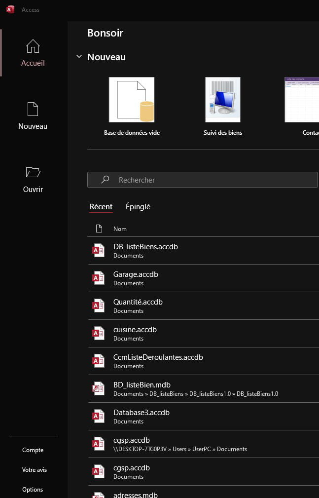This screenshot has height=498, width=319.
Task: Open adresses.mdb file icon
Action: (x=99, y=496)
